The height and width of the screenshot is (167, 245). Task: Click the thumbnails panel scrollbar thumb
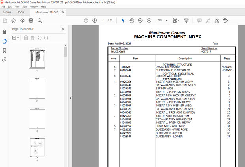[x=65, y=52]
